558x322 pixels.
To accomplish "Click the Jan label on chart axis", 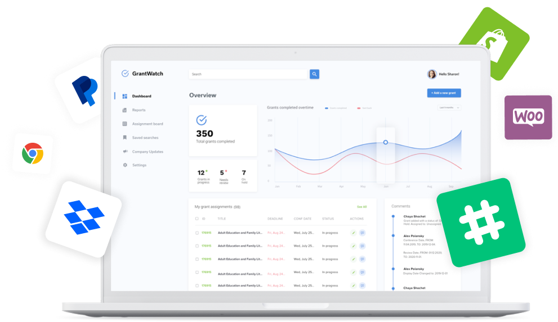I will pos(277,187).
